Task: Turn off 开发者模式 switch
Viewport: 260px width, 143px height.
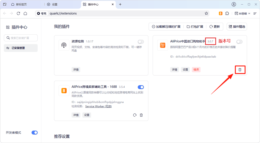Action: 34,133
